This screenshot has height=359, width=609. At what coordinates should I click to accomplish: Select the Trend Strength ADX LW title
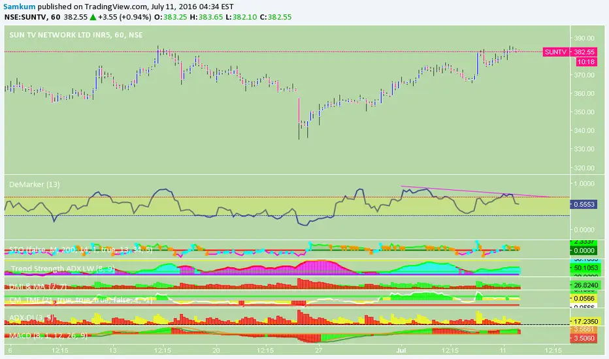click(62, 268)
